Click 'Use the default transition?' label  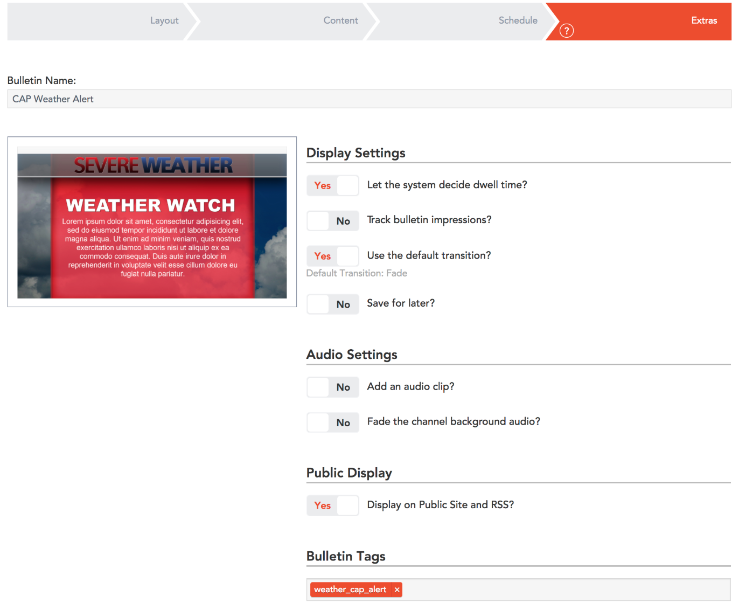point(429,255)
